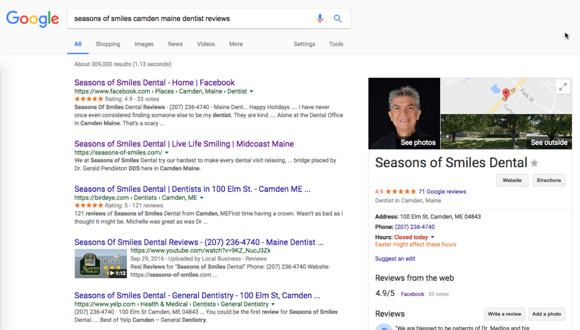Click Write a review button

504,314
